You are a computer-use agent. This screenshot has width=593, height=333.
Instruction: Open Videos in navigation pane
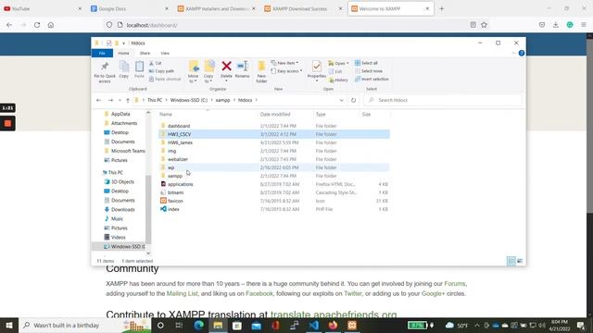coord(118,237)
